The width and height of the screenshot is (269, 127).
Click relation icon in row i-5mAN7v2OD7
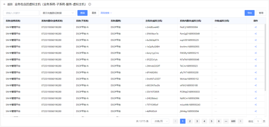point(256,79)
